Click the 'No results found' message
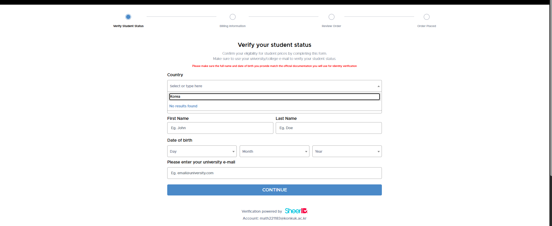The height and width of the screenshot is (226, 552). [183, 106]
